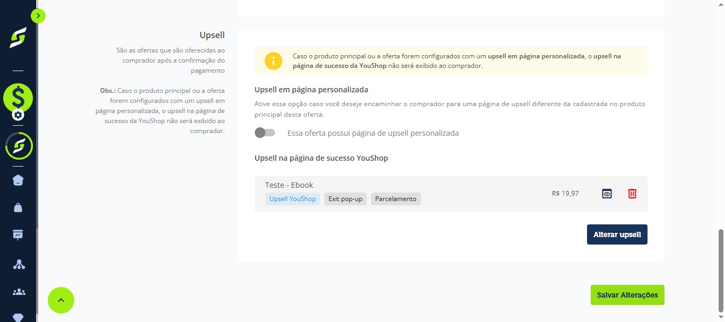
Task: Click the Exit pop-up tag
Action: pyautogui.click(x=346, y=199)
